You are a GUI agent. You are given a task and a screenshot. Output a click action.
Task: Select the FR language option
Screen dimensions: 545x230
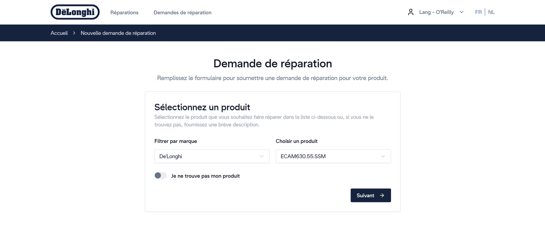pyautogui.click(x=478, y=12)
